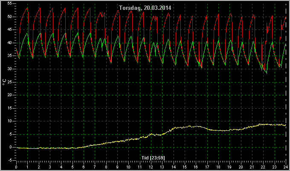Click the 0 value on temperature axis
The width and height of the screenshot is (290, 171).
[11, 147]
